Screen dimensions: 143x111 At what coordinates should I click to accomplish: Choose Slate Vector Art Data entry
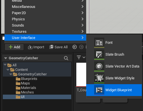[114, 66]
